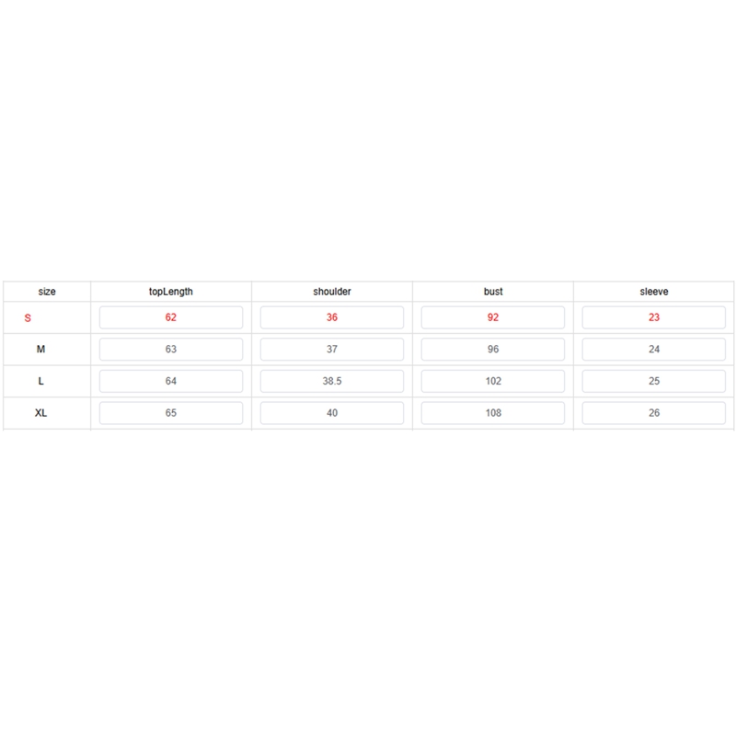
Task: Select the XL sleeve field showing 26
Action: coord(654,413)
